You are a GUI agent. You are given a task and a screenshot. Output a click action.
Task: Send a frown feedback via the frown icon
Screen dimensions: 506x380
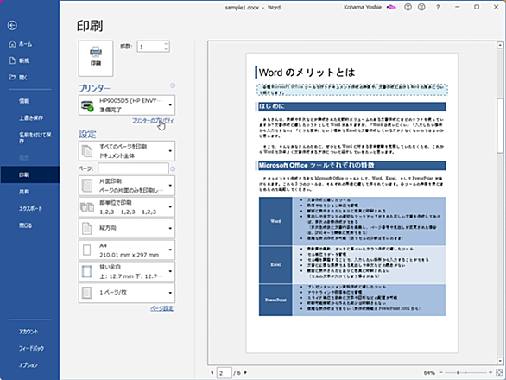421,7
